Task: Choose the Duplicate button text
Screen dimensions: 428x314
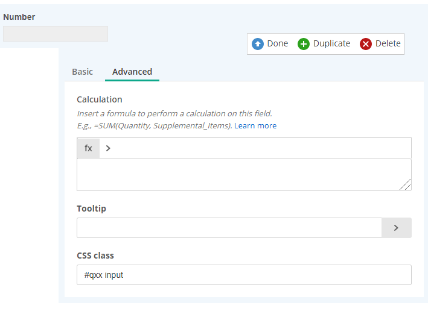Action: (331, 43)
